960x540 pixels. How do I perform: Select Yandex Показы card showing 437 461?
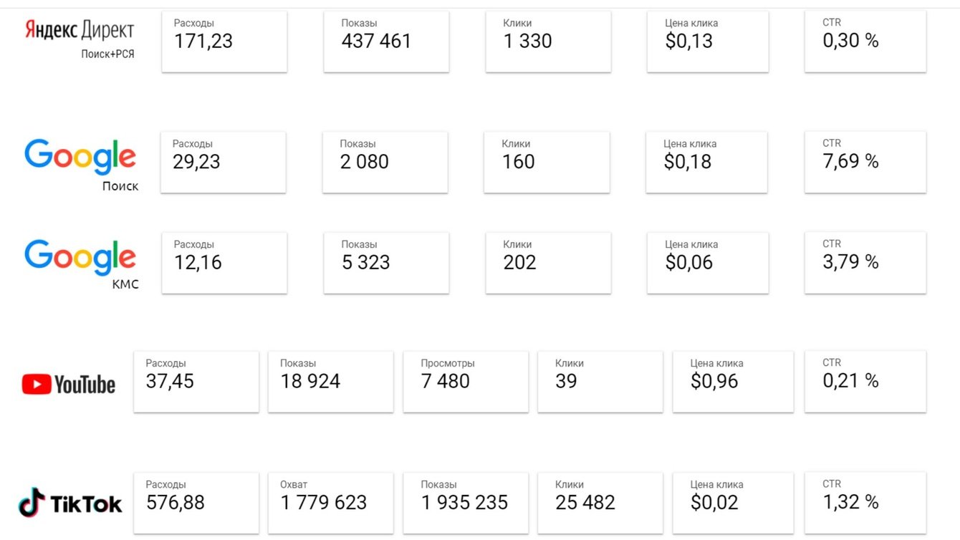[x=386, y=42]
